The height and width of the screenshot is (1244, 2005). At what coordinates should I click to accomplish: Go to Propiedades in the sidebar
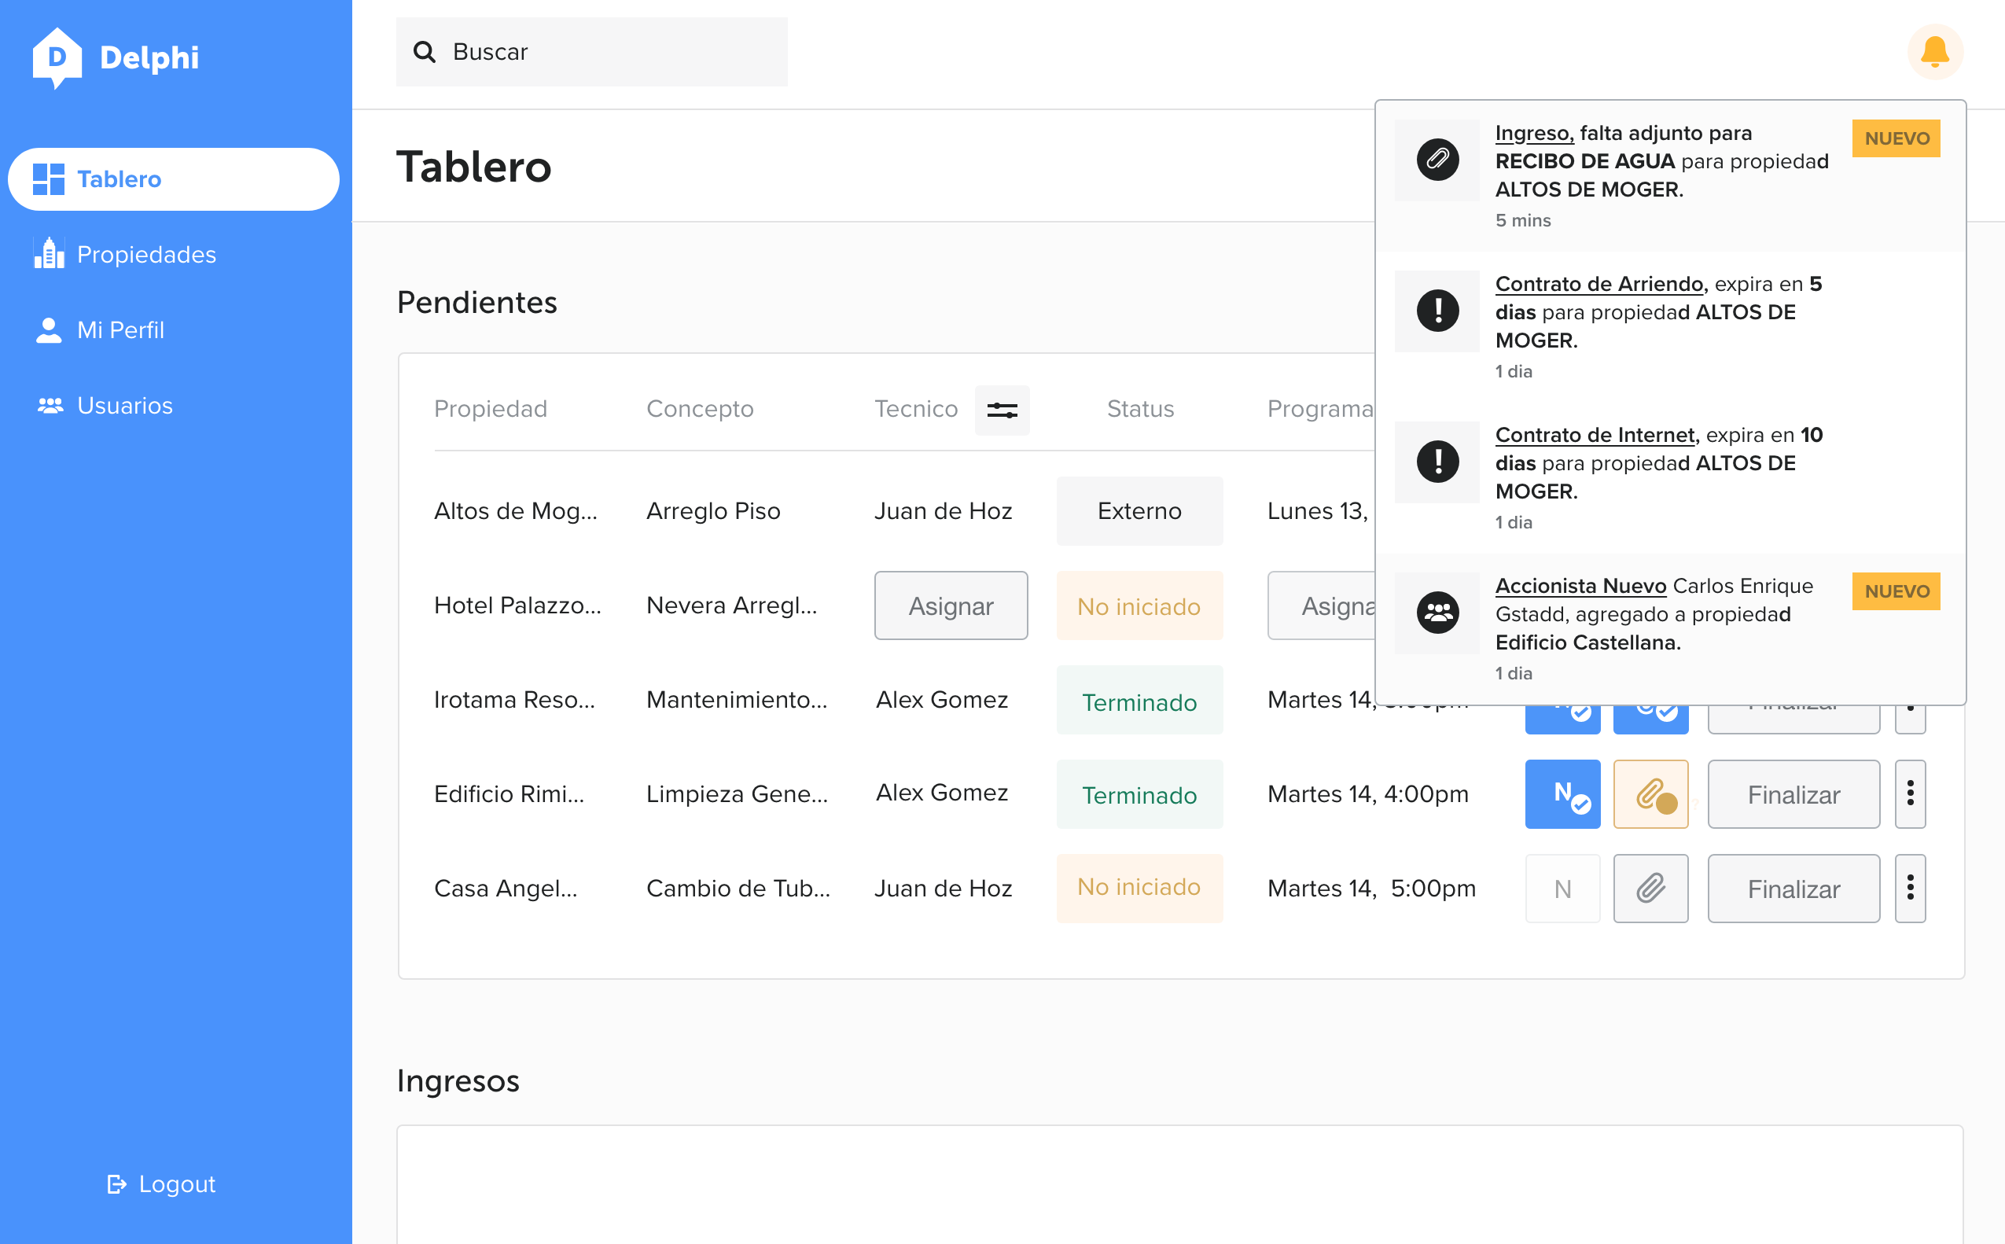point(145,254)
